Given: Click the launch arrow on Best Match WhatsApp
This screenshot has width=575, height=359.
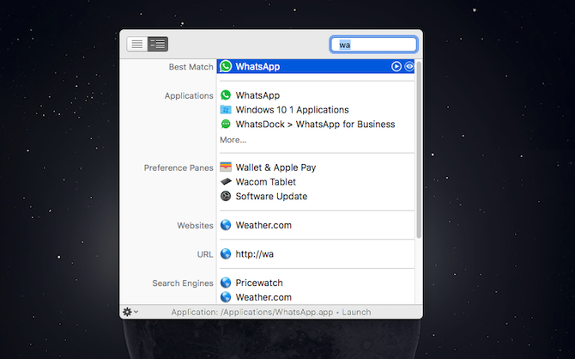Looking at the screenshot, I should (396, 66).
